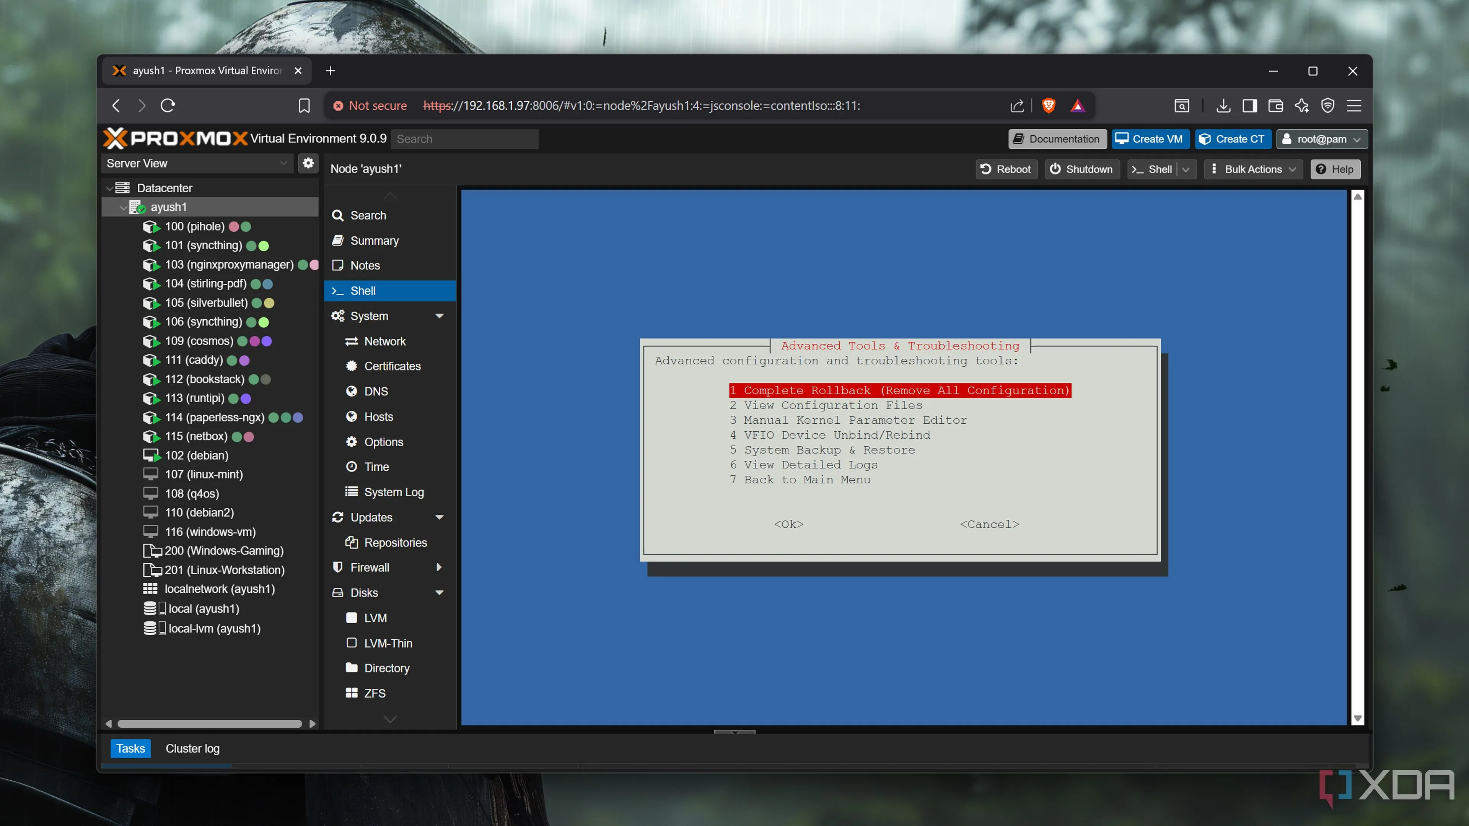Click the share page icon
Viewport: 1469px width, 826px height.
(1017, 106)
